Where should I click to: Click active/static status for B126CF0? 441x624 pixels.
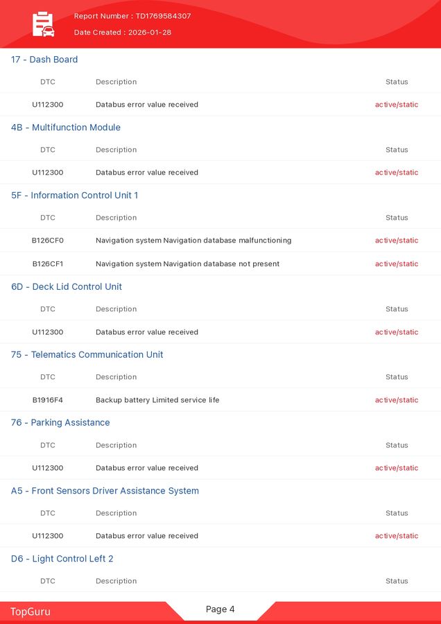[x=397, y=241]
